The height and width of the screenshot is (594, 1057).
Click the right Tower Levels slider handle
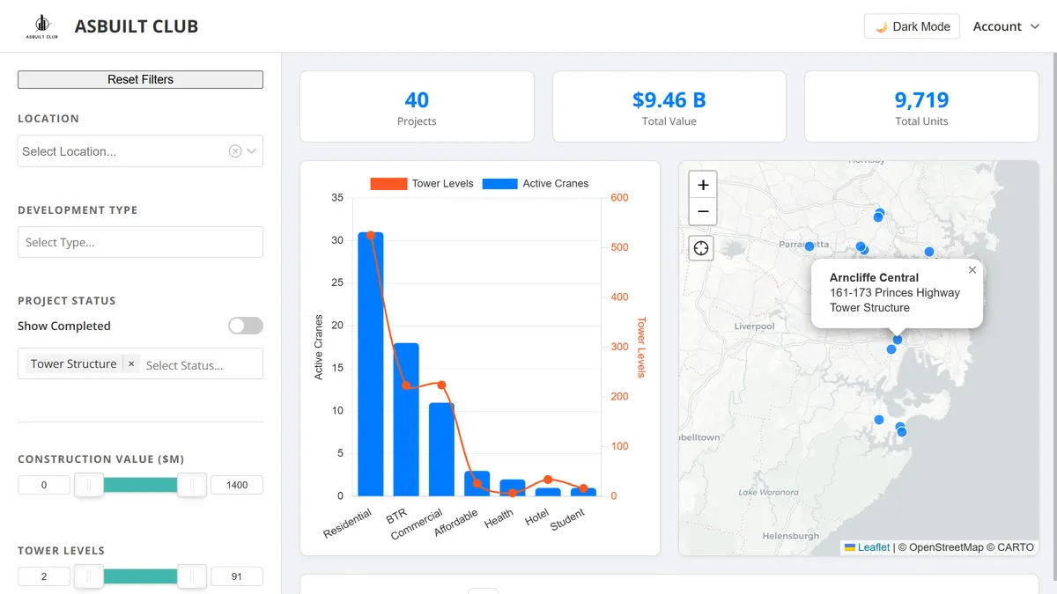pos(192,576)
